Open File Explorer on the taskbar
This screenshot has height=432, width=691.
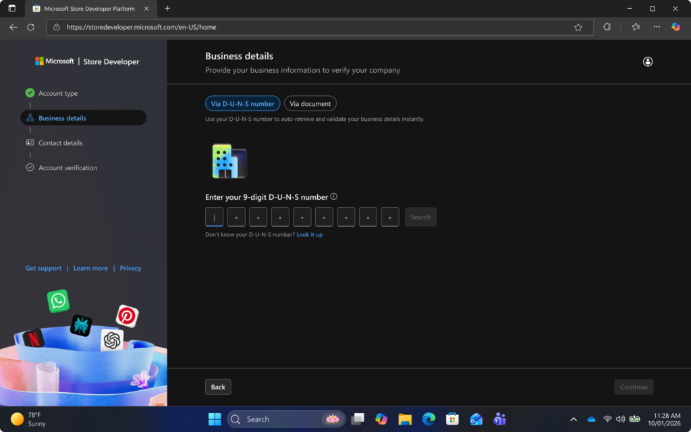tap(405, 418)
